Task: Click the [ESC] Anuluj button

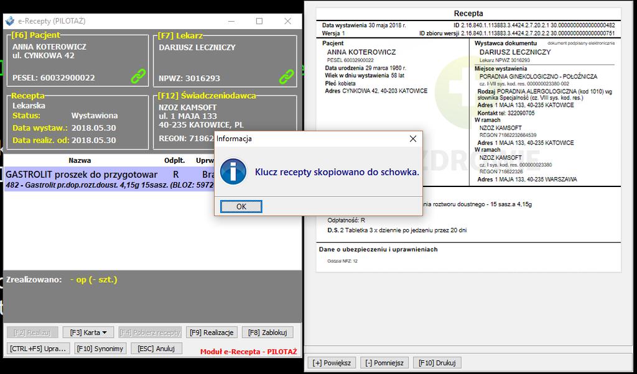Action: [156, 349]
